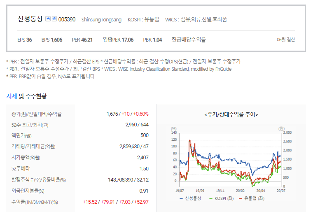Select 52주베타 value 1.50
Viewport: 313px width, 212px height.
coord(144,169)
